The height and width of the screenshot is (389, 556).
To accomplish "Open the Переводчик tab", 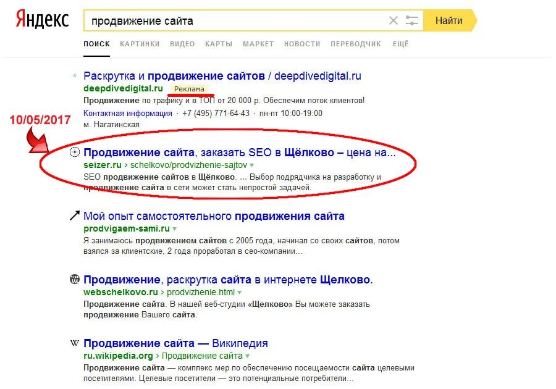I will (356, 44).
